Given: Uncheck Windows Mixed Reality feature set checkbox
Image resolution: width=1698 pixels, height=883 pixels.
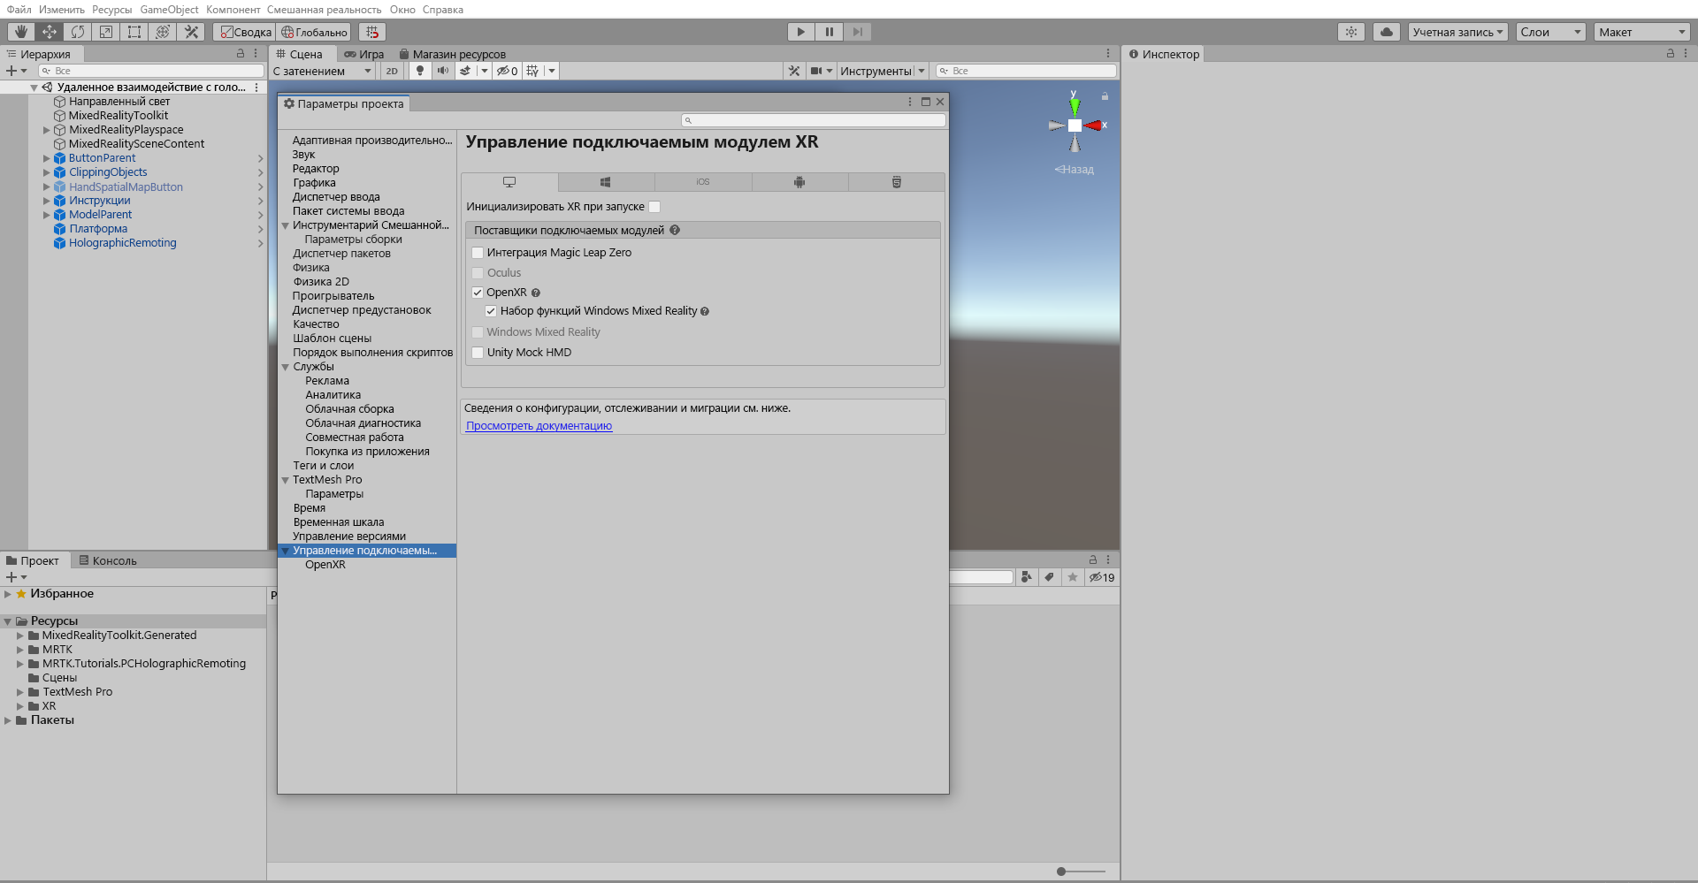Looking at the screenshot, I should pos(491,311).
